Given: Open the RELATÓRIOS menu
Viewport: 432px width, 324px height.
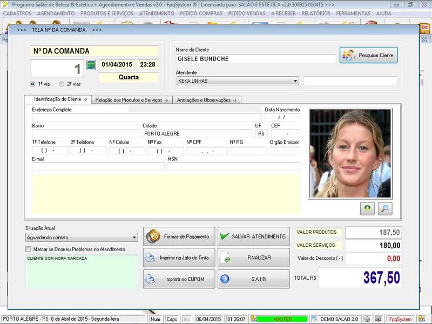Looking at the screenshot, I should click(x=316, y=13).
